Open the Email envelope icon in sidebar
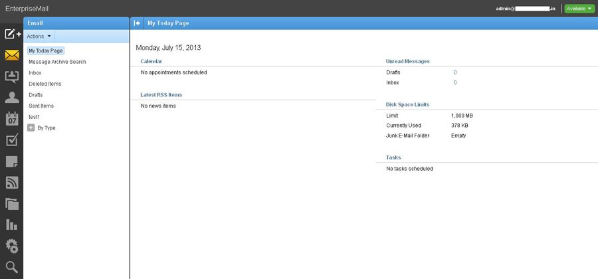Screen dimensions: 598x279 (x=12, y=55)
